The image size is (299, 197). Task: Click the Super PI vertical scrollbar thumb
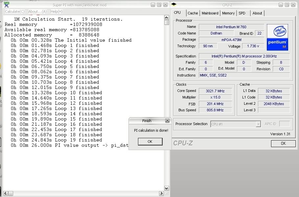click(x=167, y=22)
